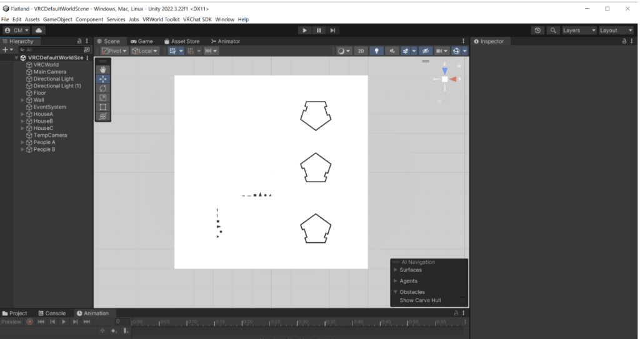Image resolution: width=640 pixels, height=339 pixels.
Task: Pause the editor playback
Action: (x=319, y=30)
